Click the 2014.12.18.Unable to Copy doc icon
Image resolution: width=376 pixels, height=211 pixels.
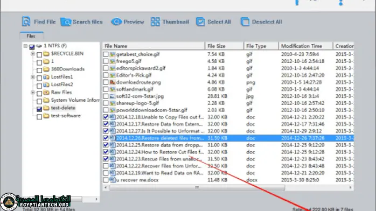click(113, 117)
